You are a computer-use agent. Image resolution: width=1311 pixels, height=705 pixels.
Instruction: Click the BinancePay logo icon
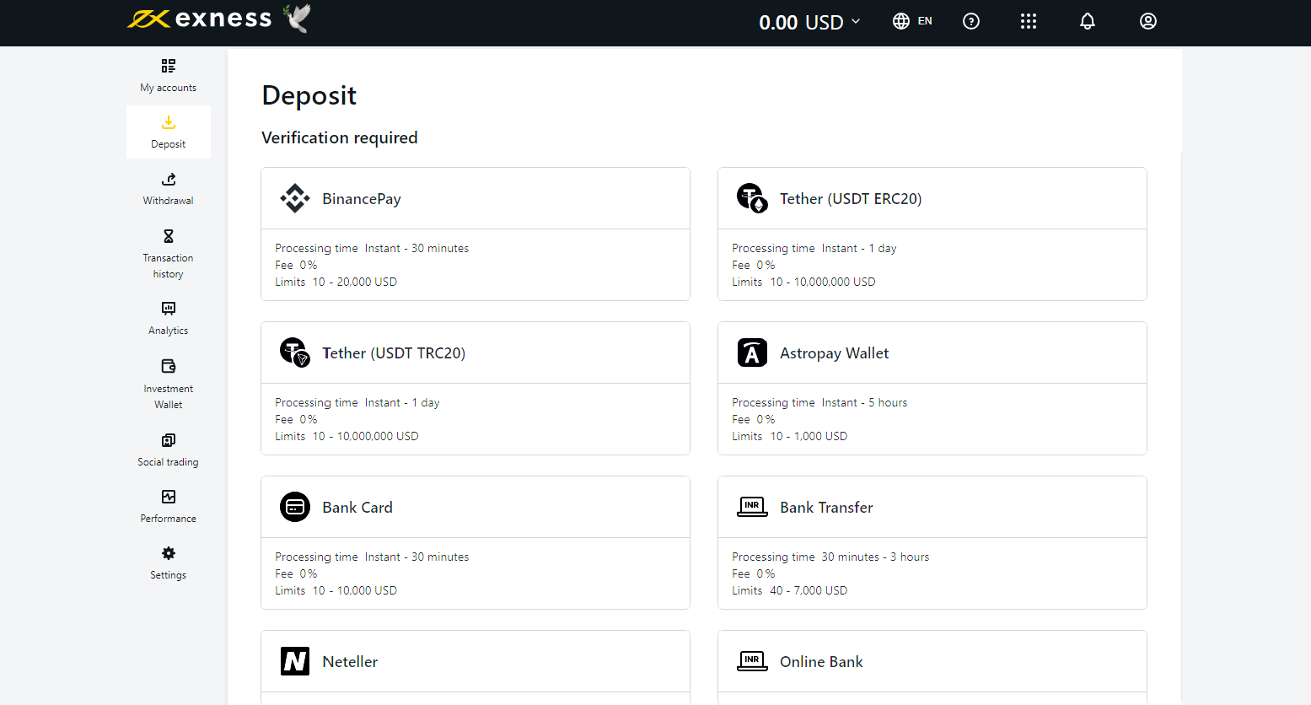295,199
